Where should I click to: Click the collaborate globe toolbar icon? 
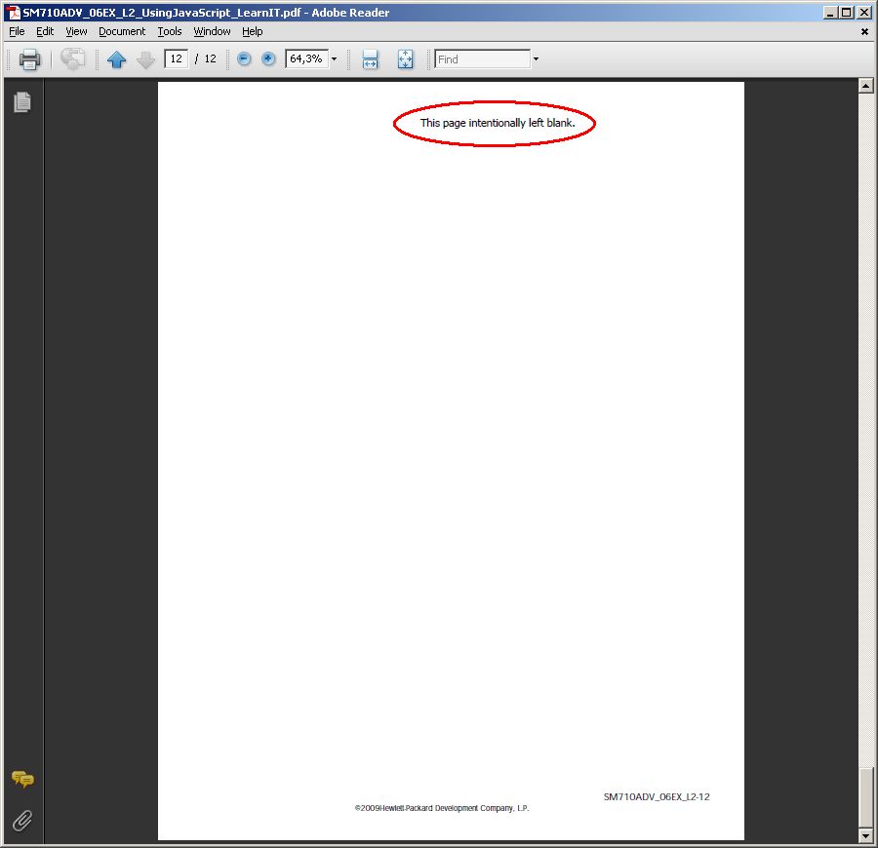[73, 58]
